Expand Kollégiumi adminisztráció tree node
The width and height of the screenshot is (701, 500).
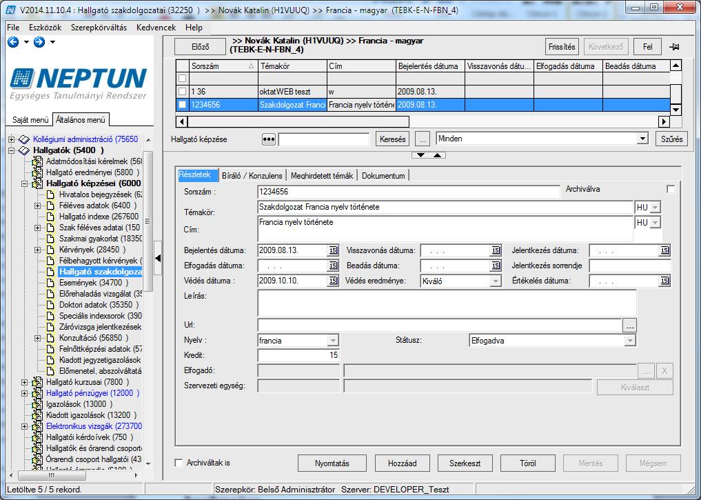tap(11, 139)
